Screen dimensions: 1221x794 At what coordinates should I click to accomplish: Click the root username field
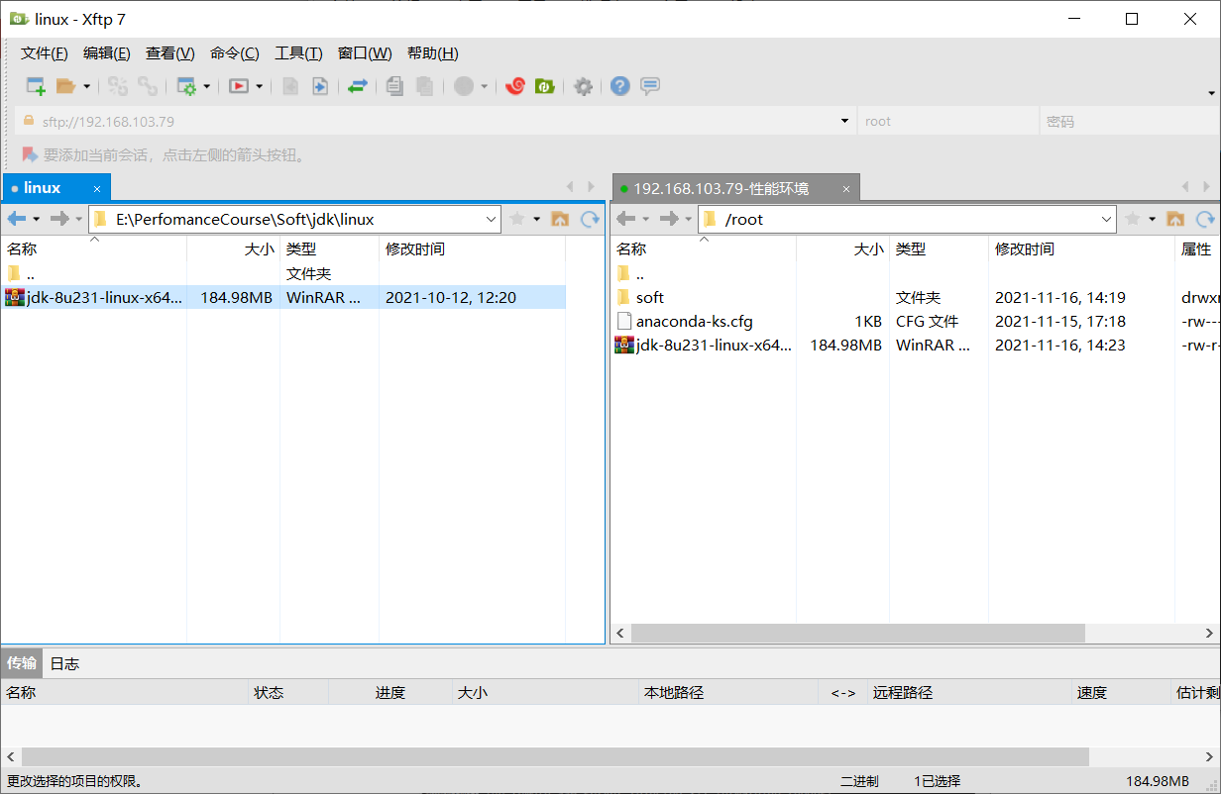pyautogui.click(x=946, y=121)
